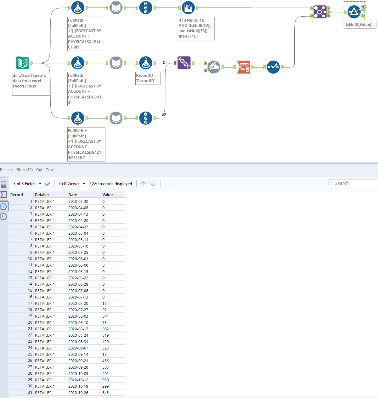Click the down arrow to navigate records
The height and width of the screenshot is (398, 378).
pyautogui.click(x=153, y=184)
